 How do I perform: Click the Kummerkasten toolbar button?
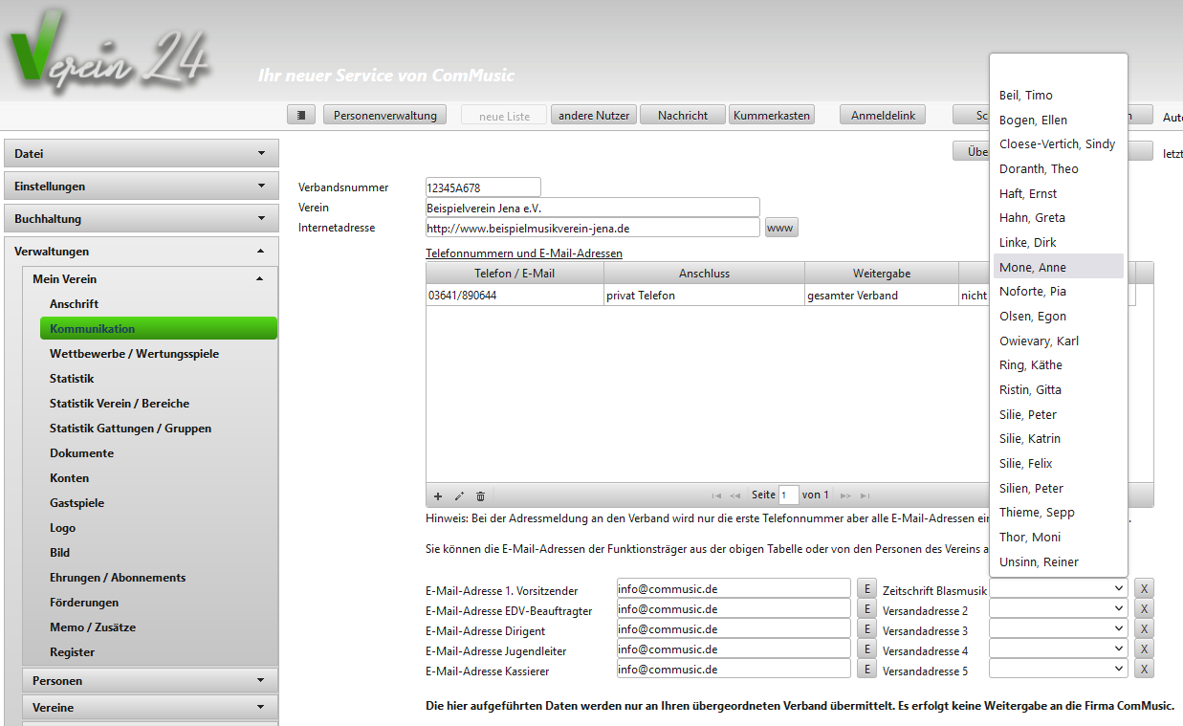[772, 115]
